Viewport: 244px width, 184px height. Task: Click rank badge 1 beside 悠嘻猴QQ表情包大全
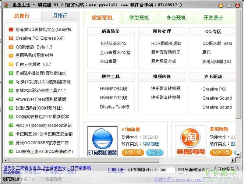coord(11,29)
